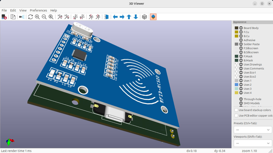Toggle the appearance manager layers icon

pyautogui.click(x=153, y=17)
